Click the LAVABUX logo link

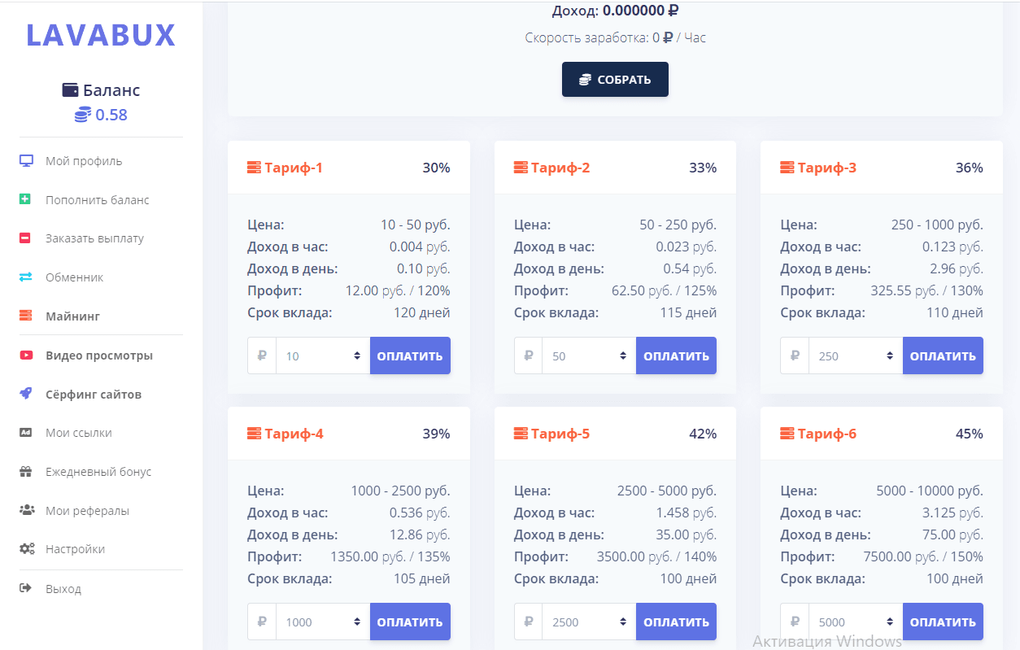click(101, 35)
